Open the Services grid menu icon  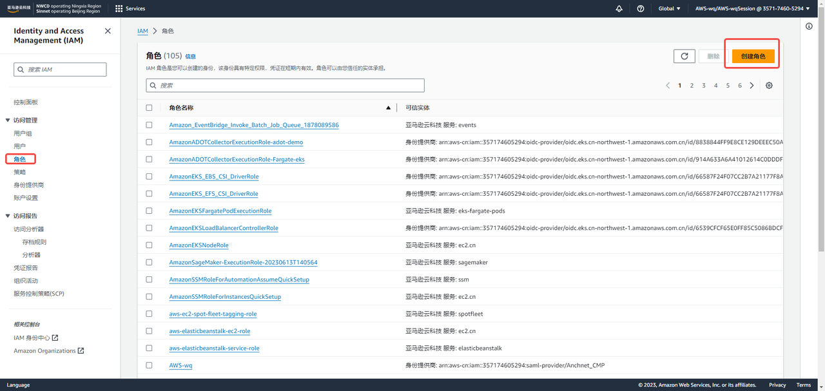pyautogui.click(x=119, y=8)
